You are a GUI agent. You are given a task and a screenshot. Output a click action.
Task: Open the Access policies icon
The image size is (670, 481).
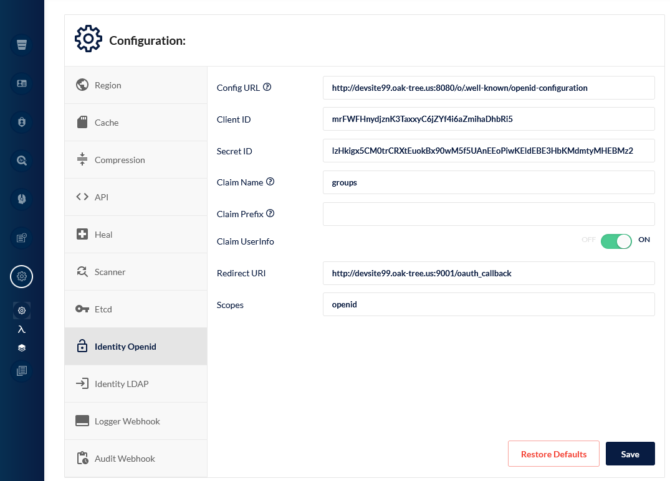coord(21,122)
